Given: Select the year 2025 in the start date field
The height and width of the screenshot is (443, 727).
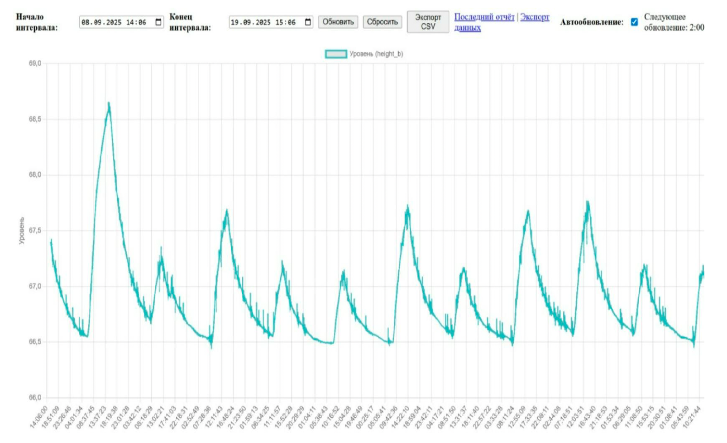Looking at the screenshot, I should [x=113, y=22].
